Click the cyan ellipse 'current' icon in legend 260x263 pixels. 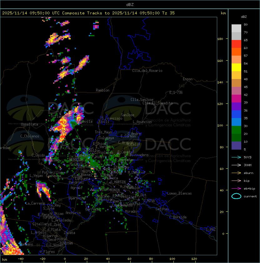(x=236, y=196)
